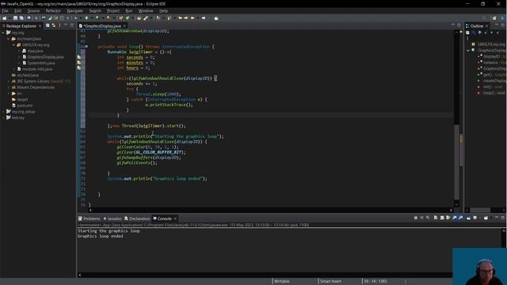Click the New file toolbar icon
Image resolution: width=507 pixels, height=285 pixels.
click(5, 18)
